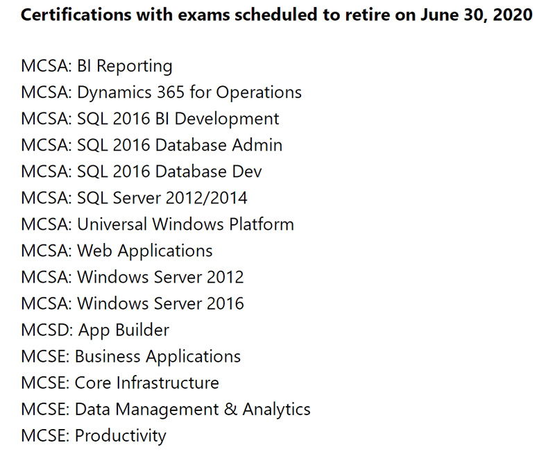
Task: Click MCSA: Dynamics 365 for Operations
Action: [x=162, y=92]
